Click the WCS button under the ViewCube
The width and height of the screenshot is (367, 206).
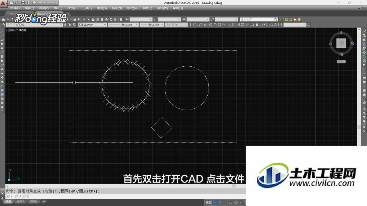pyautogui.click(x=341, y=62)
